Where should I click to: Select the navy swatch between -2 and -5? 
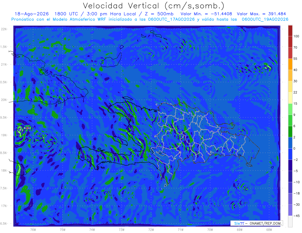click(x=290, y=165)
